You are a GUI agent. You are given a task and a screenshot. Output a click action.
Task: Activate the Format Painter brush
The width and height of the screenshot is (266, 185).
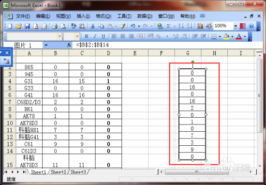pyautogui.click(x=122, y=26)
